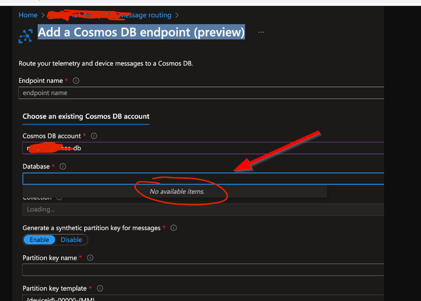Show info for Endpoint name
This screenshot has height=301, width=421.
coord(76,81)
